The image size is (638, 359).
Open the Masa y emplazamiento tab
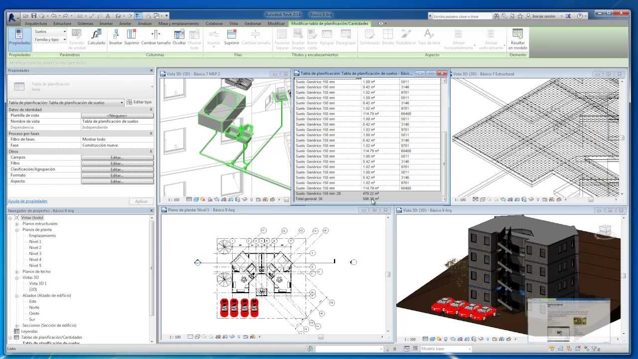click(x=178, y=23)
